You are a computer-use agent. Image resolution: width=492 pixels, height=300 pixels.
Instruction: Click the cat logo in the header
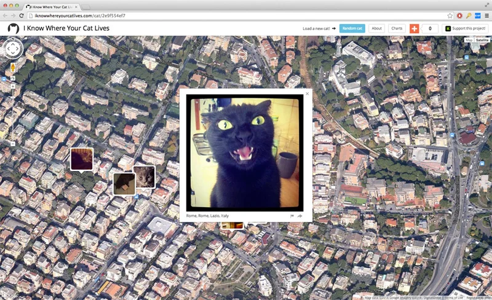[13, 28]
